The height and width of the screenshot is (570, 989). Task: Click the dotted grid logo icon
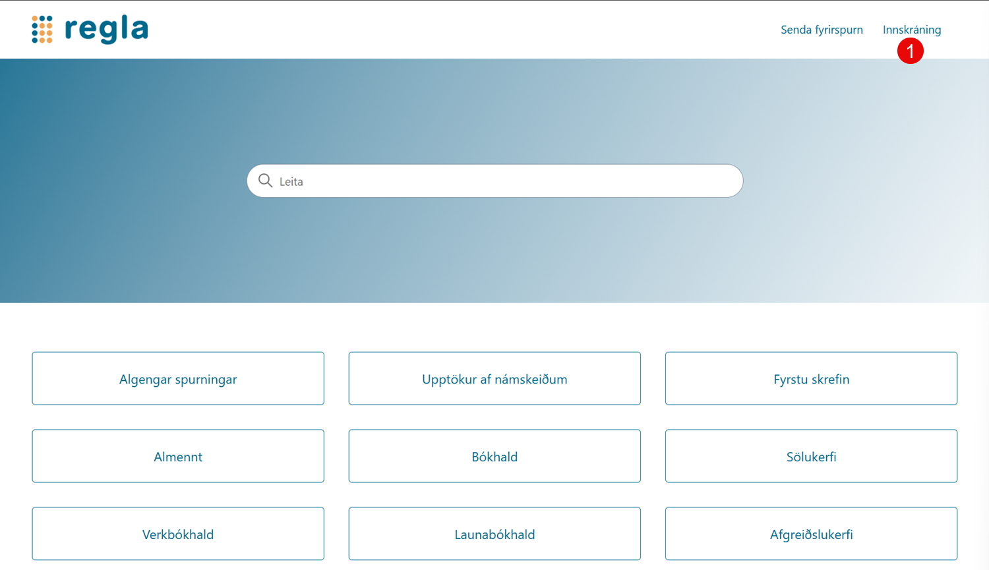(42, 30)
